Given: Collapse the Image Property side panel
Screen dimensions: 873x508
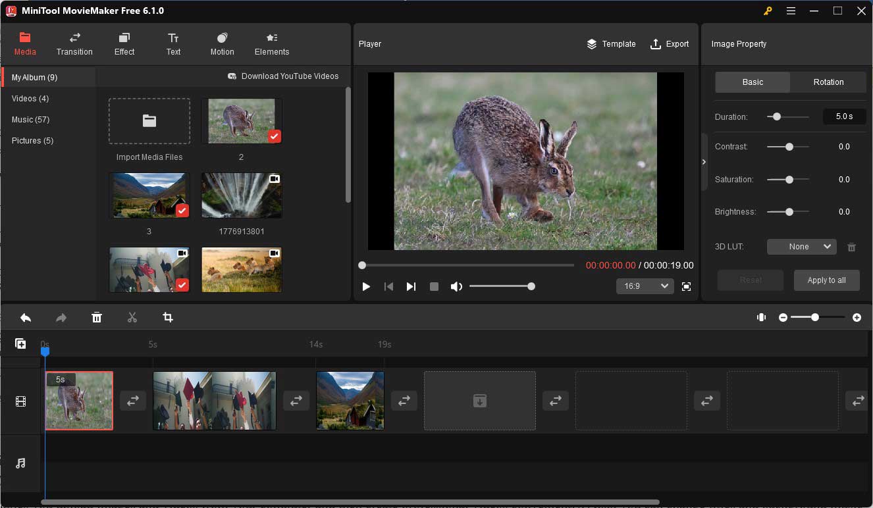Looking at the screenshot, I should (704, 161).
